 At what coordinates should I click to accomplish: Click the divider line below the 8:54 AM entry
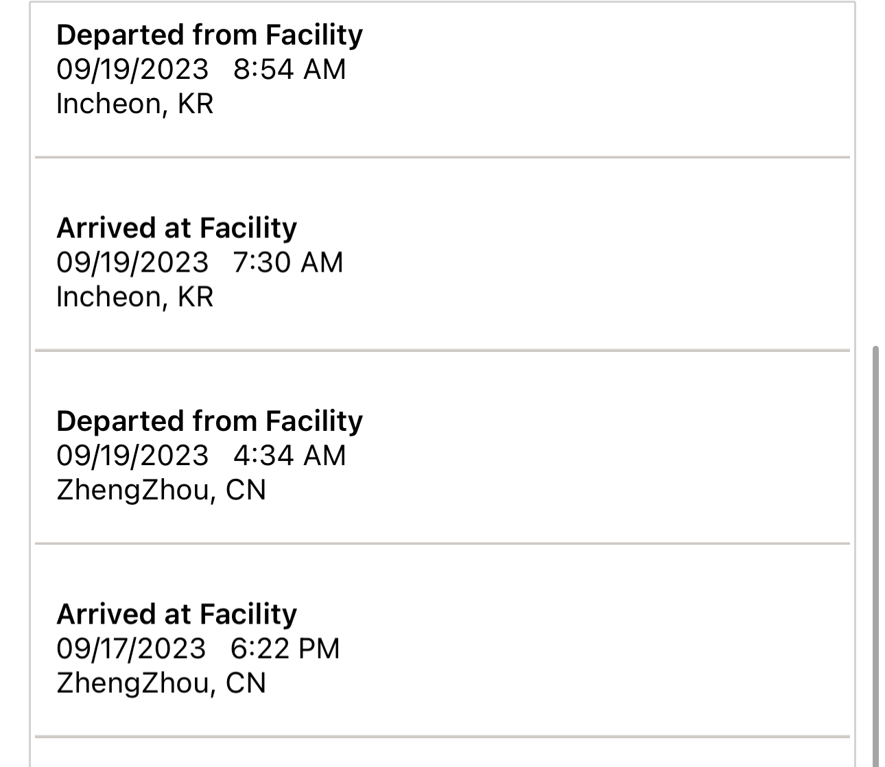pos(442,157)
